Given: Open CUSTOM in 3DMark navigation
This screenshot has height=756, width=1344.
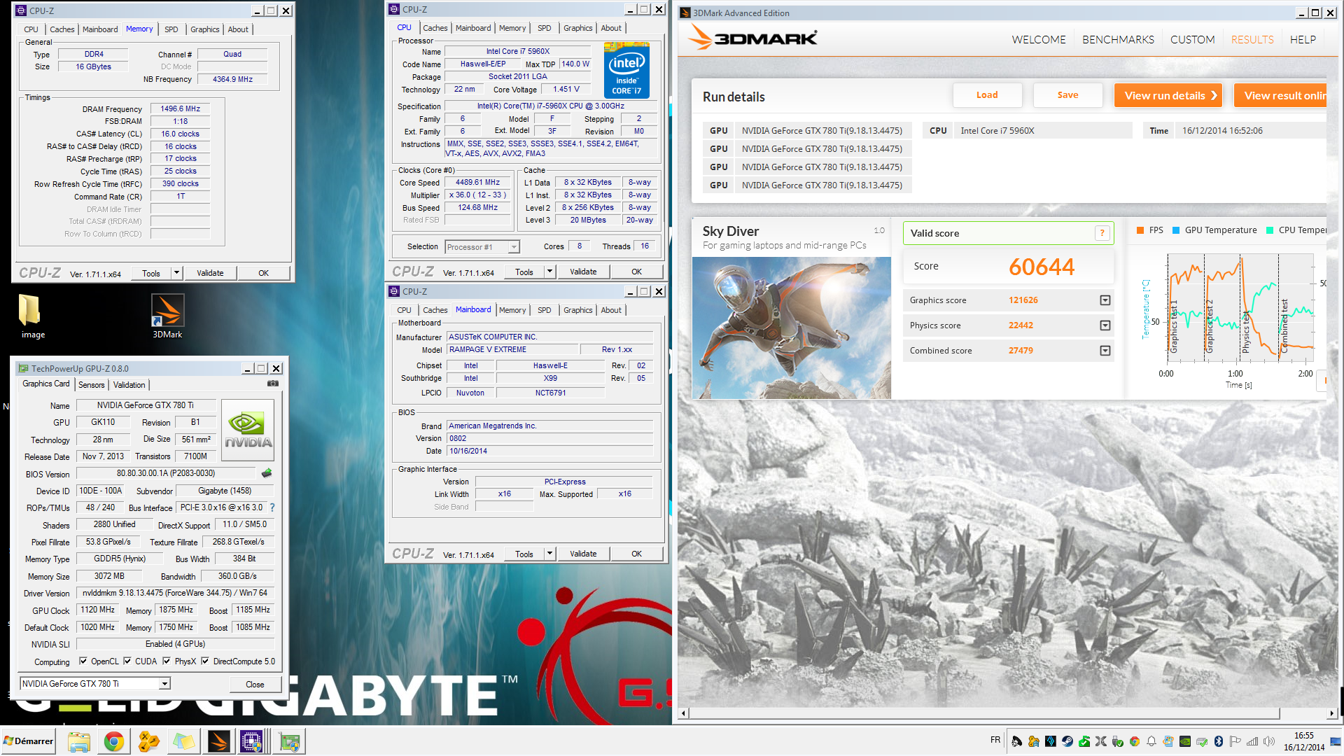Looking at the screenshot, I should tap(1192, 40).
